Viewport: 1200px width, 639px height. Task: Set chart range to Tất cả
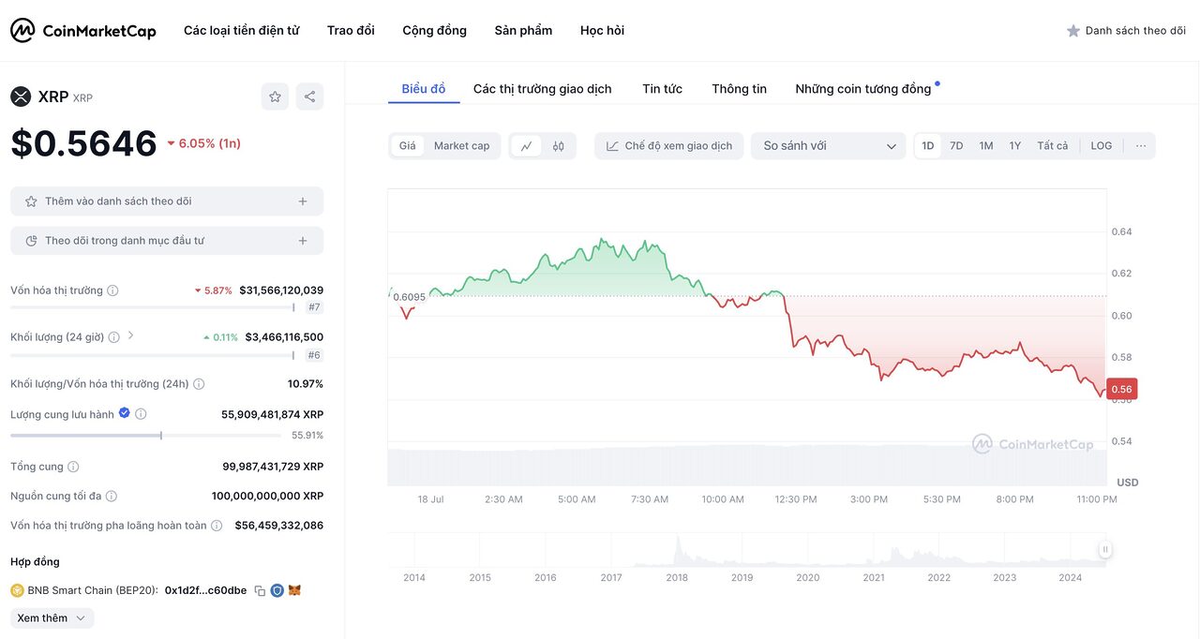1053,146
